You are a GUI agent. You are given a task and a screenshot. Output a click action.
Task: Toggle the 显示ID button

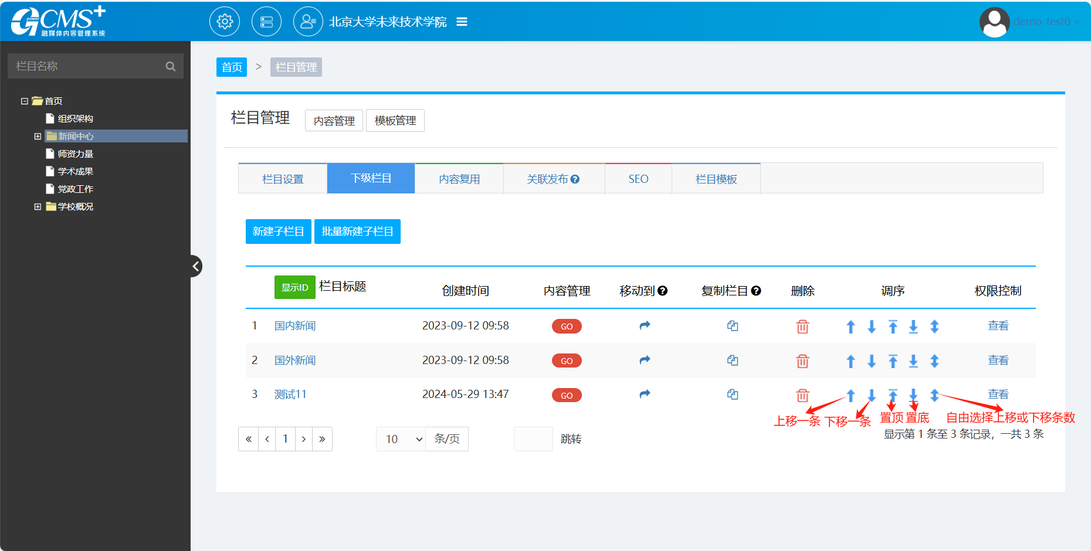coord(294,287)
